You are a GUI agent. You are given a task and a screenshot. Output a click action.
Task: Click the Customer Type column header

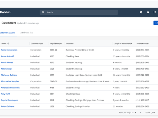click(x=37, y=44)
